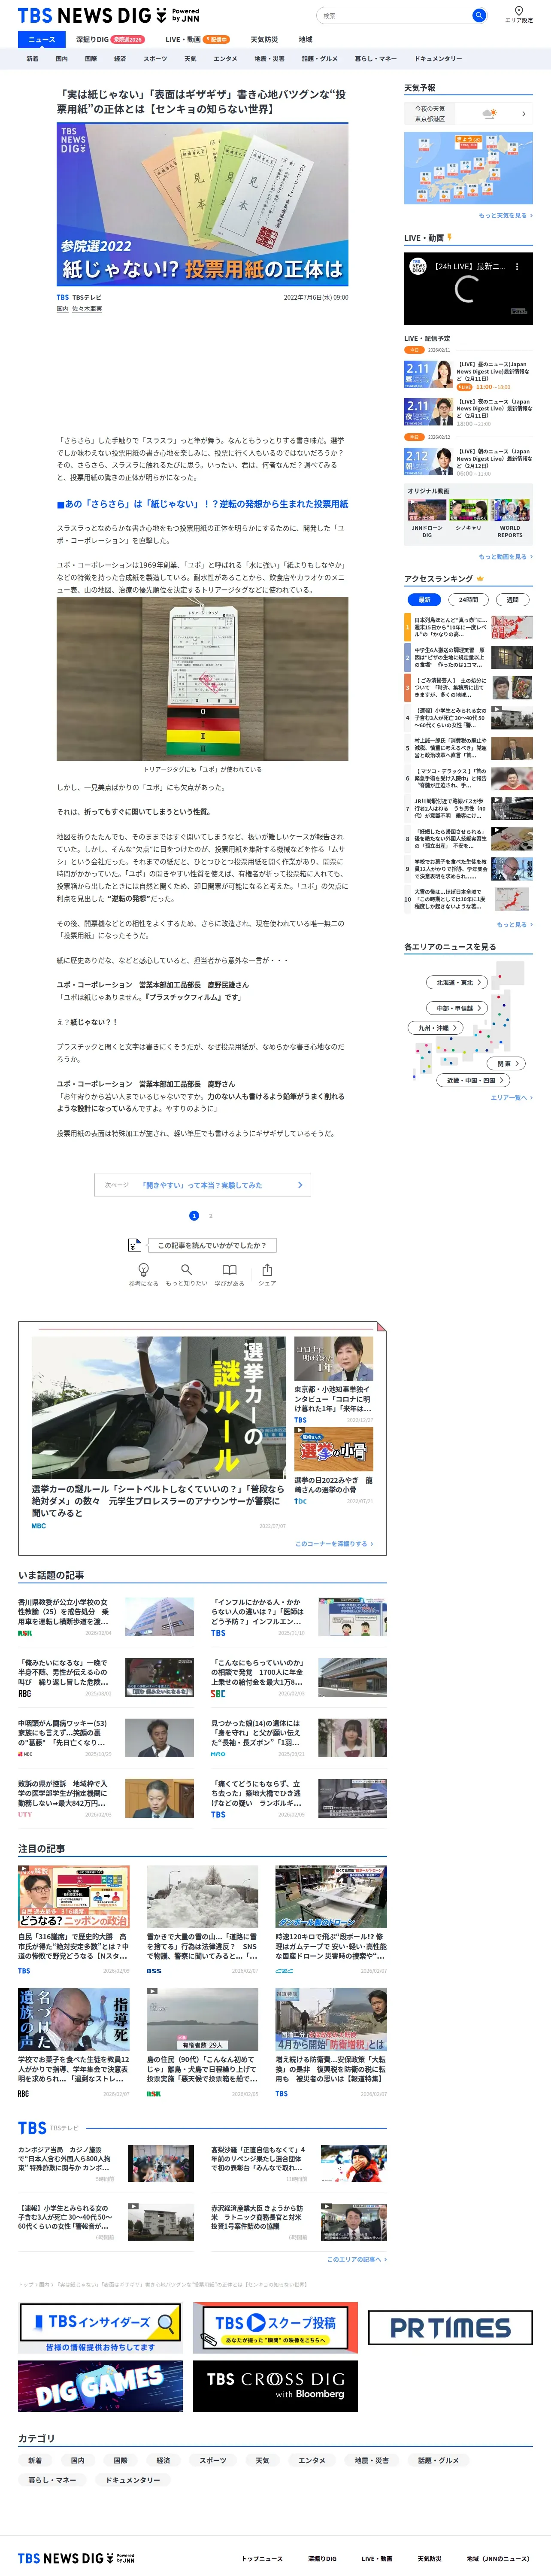
Task: Open the PR TIMES banner
Action: pyautogui.click(x=450, y=2327)
